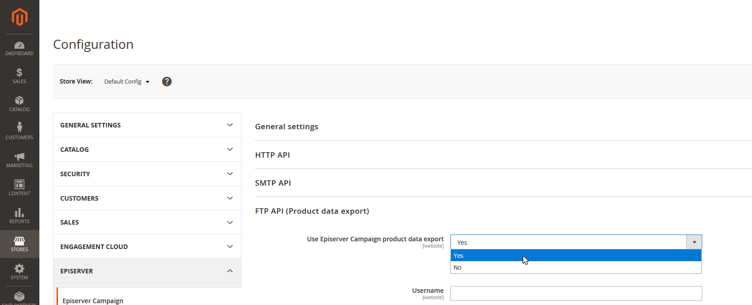This screenshot has height=305, width=752.
Task: Expand the Catalog config section chevron
Action: pos(230,149)
